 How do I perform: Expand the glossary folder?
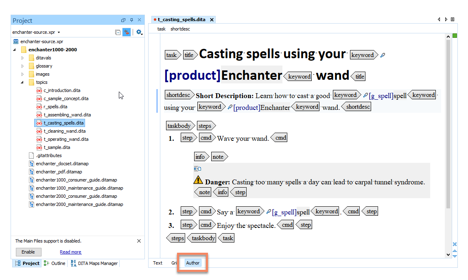(23, 66)
